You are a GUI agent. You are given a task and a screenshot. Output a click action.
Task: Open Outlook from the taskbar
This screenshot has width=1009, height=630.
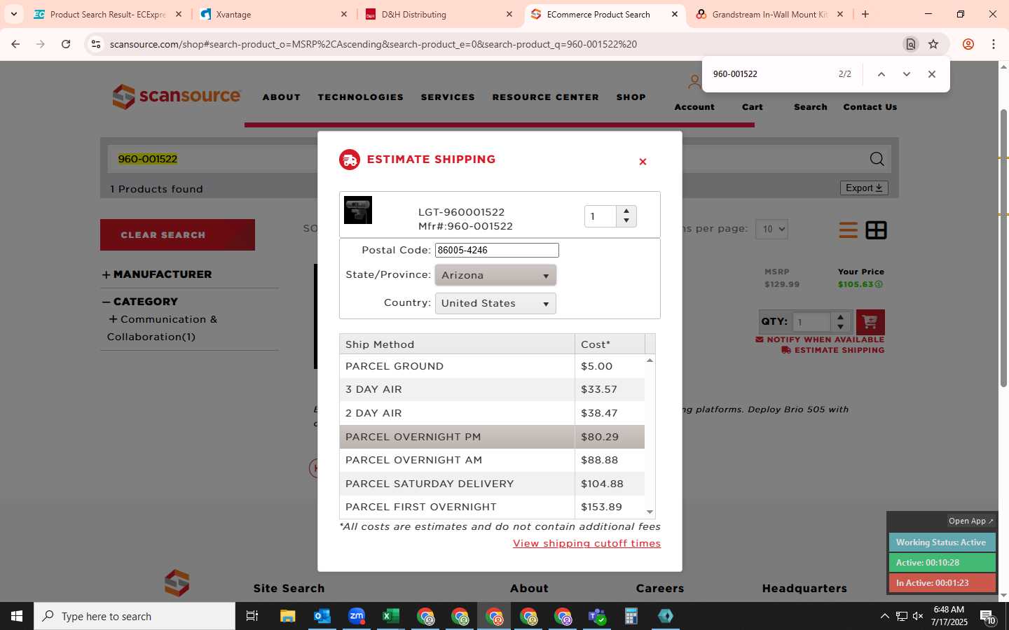(322, 616)
